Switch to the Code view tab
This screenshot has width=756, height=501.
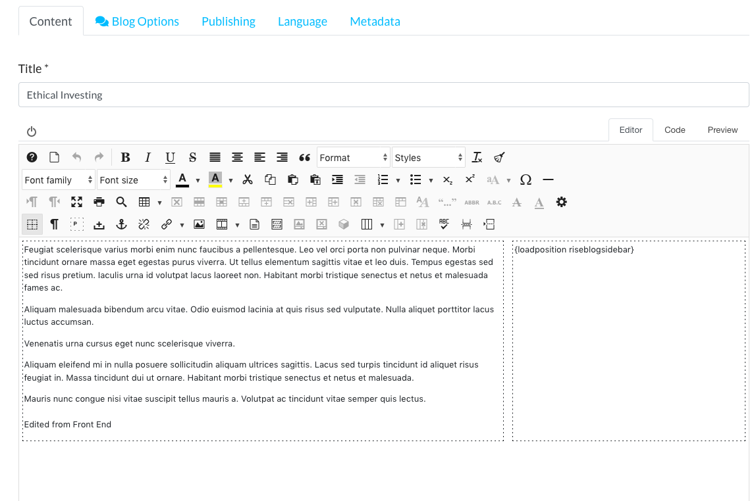click(674, 130)
